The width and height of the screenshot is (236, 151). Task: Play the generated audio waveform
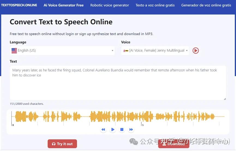(113, 129)
